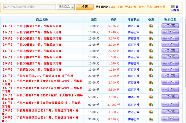Screen dimensions: 186x123
Task: Click the 库存状态 column header
Action: coord(134,20)
